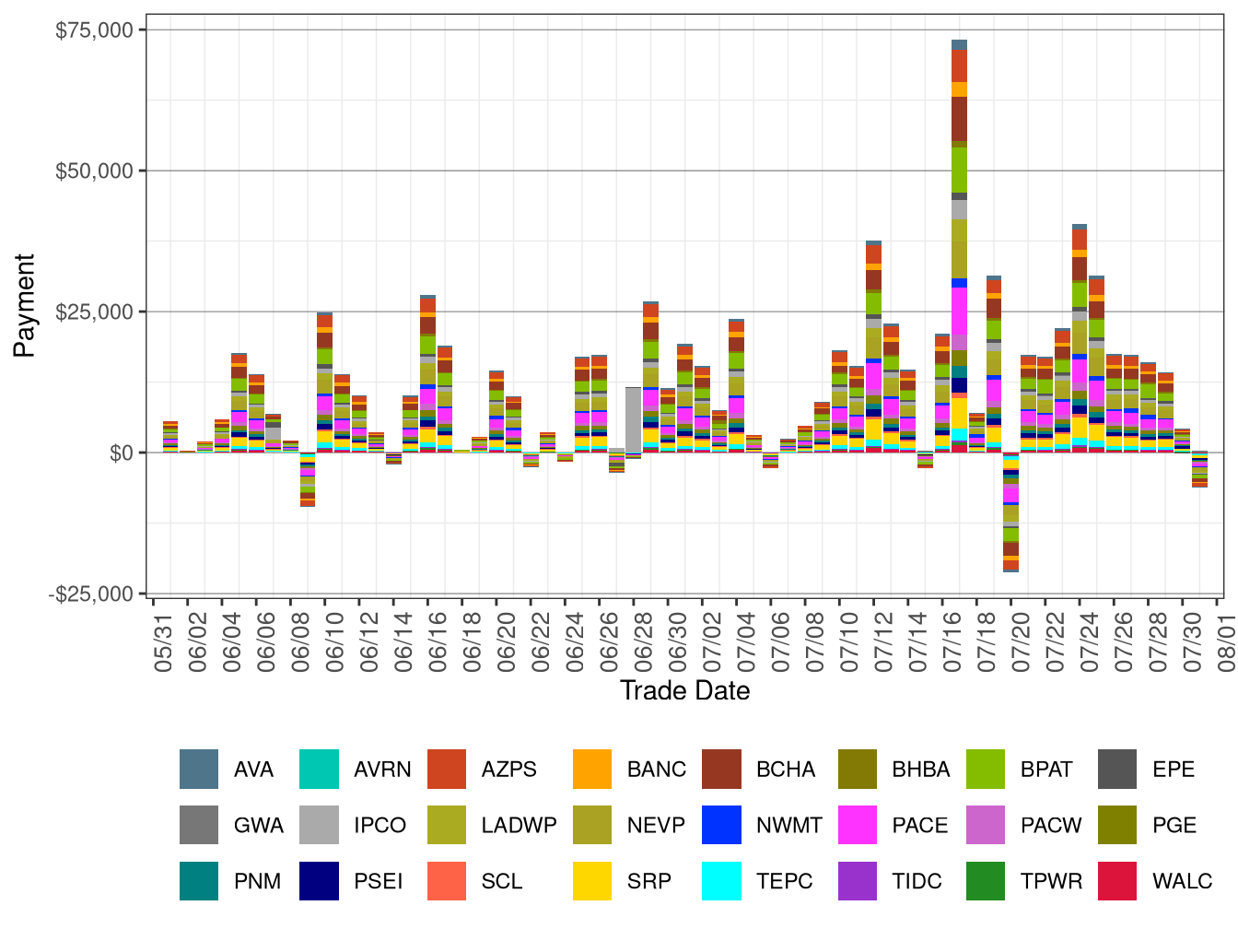Click the "LADWP" legend text label

(520, 825)
